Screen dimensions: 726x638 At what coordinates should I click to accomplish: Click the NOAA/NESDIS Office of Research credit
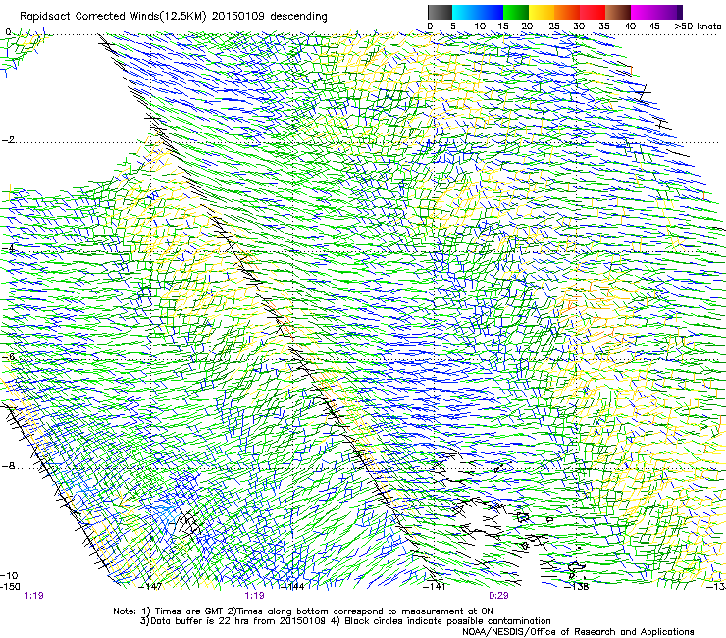578,632
